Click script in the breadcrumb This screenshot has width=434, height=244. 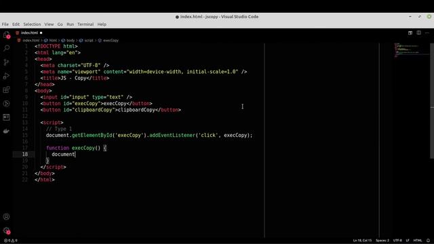(x=89, y=41)
